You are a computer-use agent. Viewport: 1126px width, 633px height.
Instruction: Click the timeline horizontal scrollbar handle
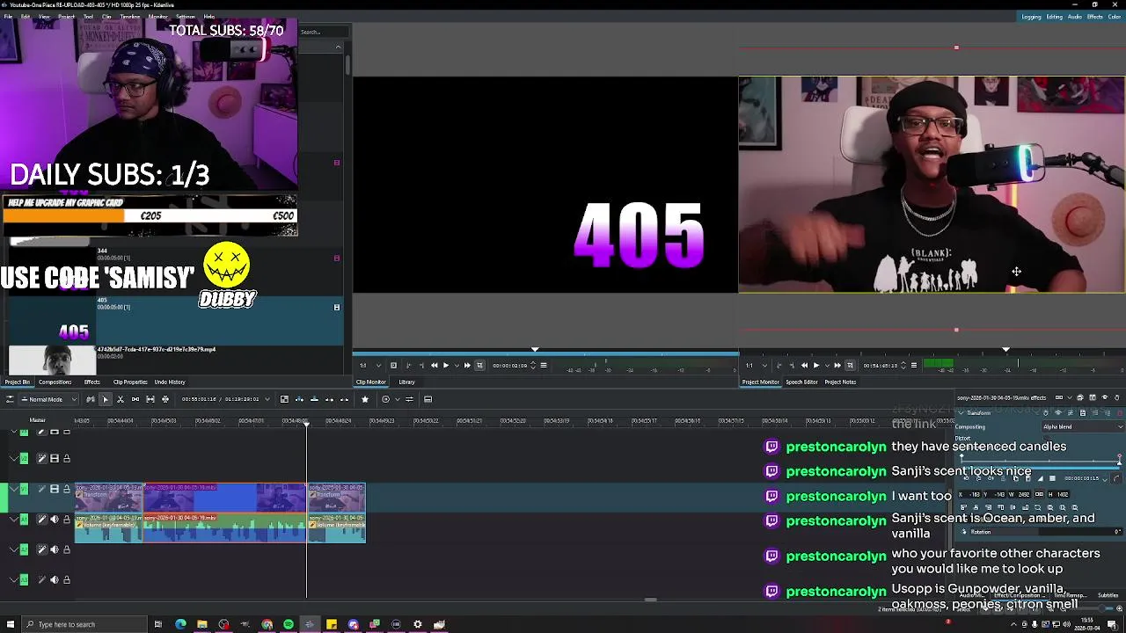[651, 600]
